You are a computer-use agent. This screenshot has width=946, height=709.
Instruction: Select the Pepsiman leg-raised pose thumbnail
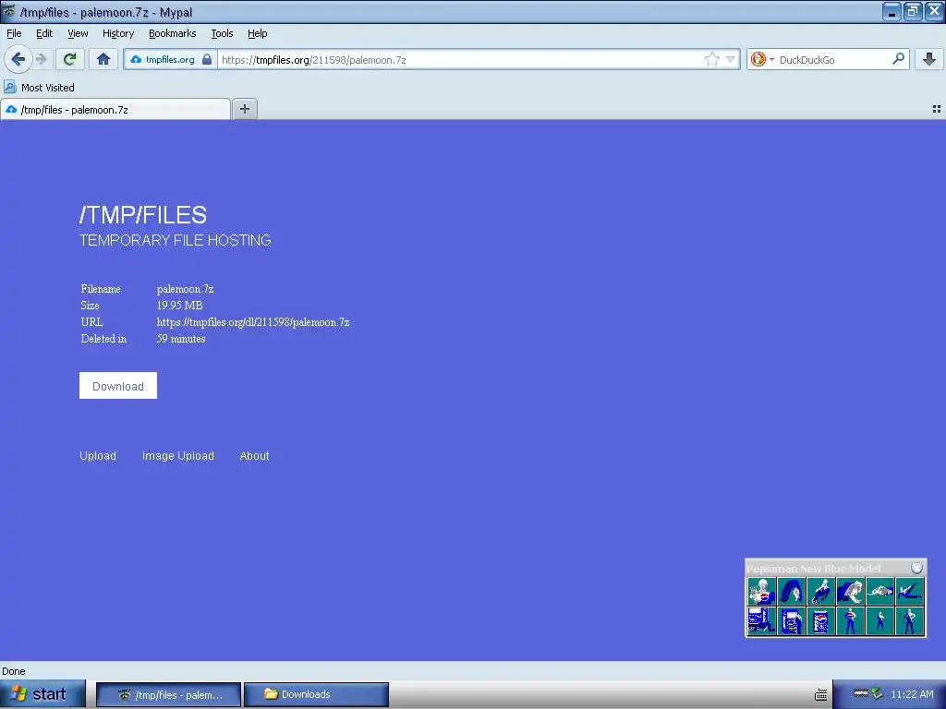tap(909, 592)
